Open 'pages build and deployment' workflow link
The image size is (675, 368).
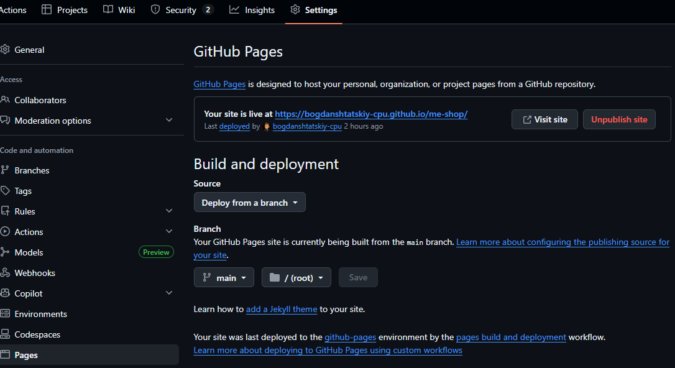[x=511, y=338]
